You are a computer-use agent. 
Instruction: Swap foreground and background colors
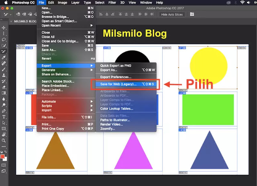tap(6, 152)
